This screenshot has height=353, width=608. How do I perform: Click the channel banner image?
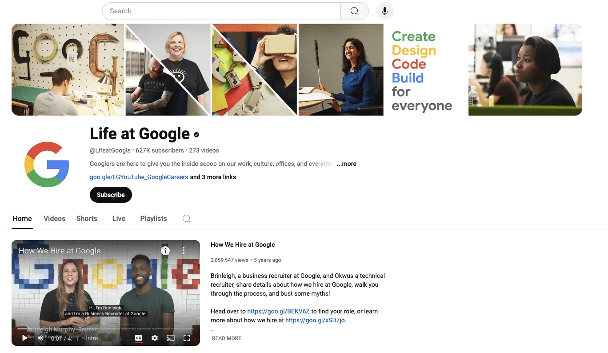click(297, 70)
